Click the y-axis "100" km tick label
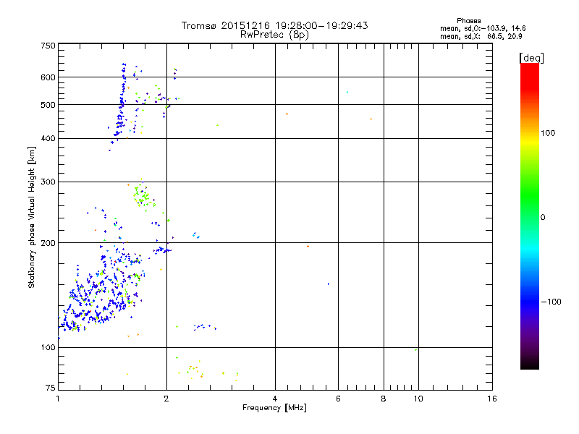This screenshot has width=579, height=434. click(48, 347)
